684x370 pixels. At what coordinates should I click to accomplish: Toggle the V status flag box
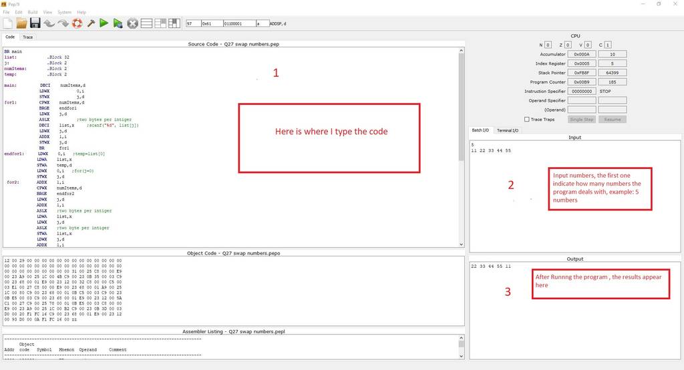click(588, 45)
